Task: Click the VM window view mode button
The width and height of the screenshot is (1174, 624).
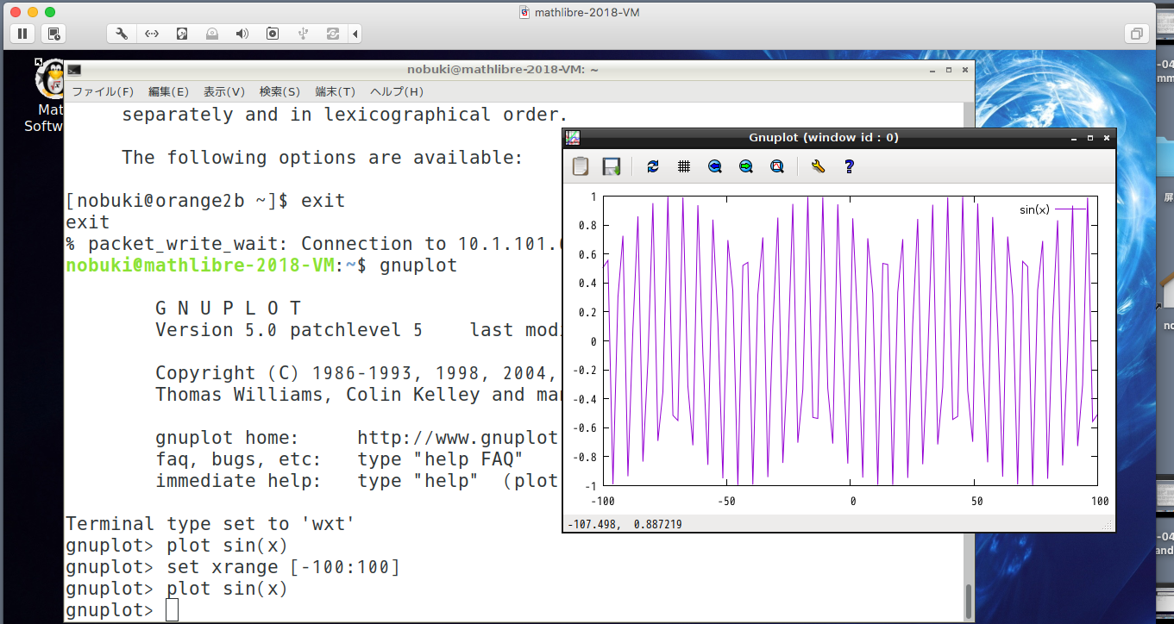Action: point(1137,34)
